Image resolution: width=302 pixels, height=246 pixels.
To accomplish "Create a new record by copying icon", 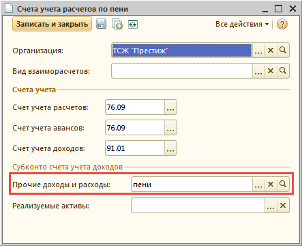I will (117, 24).
